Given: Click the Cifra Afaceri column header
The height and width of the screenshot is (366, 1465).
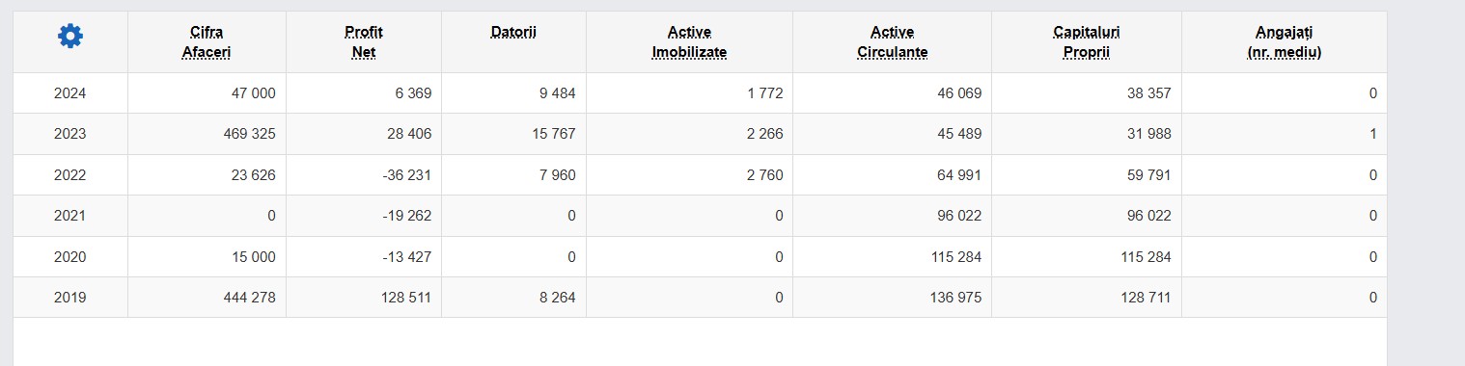Looking at the screenshot, I should tap(207, 42).
